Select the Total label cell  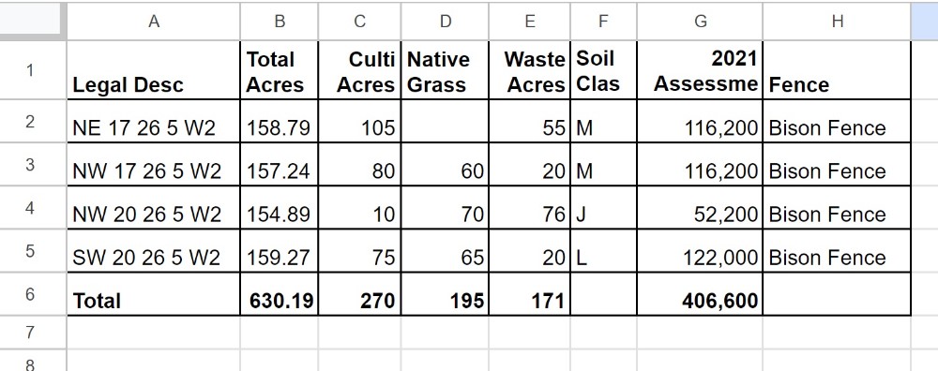(153, 294)
